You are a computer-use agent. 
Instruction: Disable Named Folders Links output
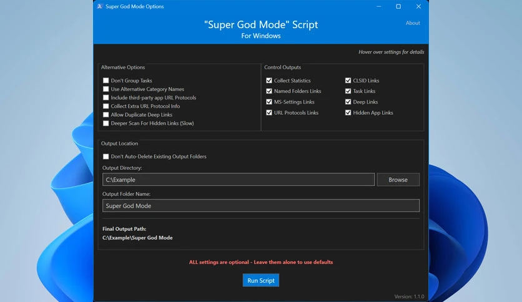click(x=269, y=91)
